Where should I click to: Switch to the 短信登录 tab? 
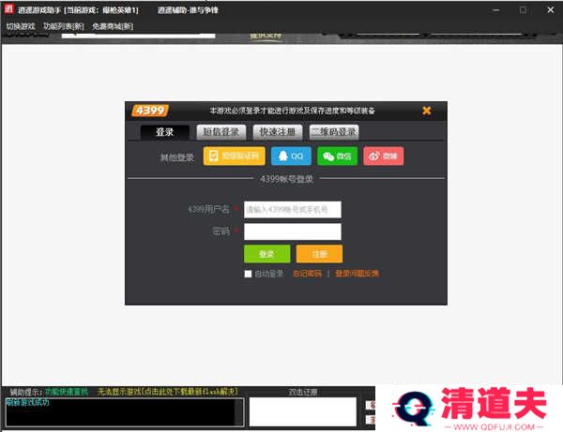click(221, 132)
